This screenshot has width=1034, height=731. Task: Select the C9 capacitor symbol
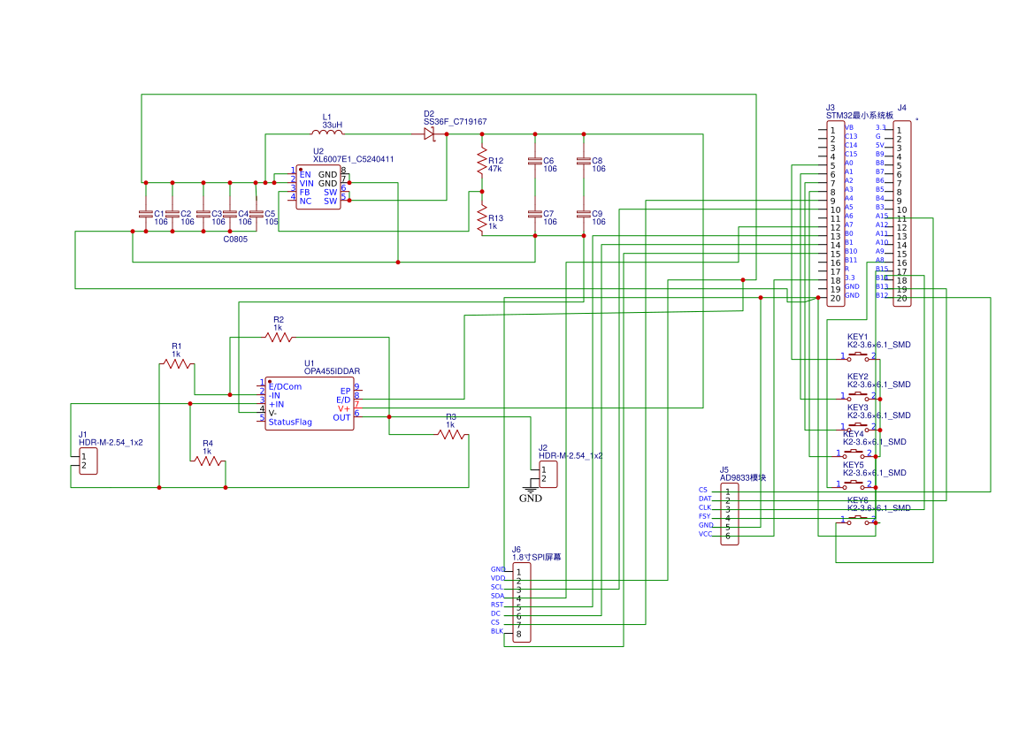(x=583, y=214)
